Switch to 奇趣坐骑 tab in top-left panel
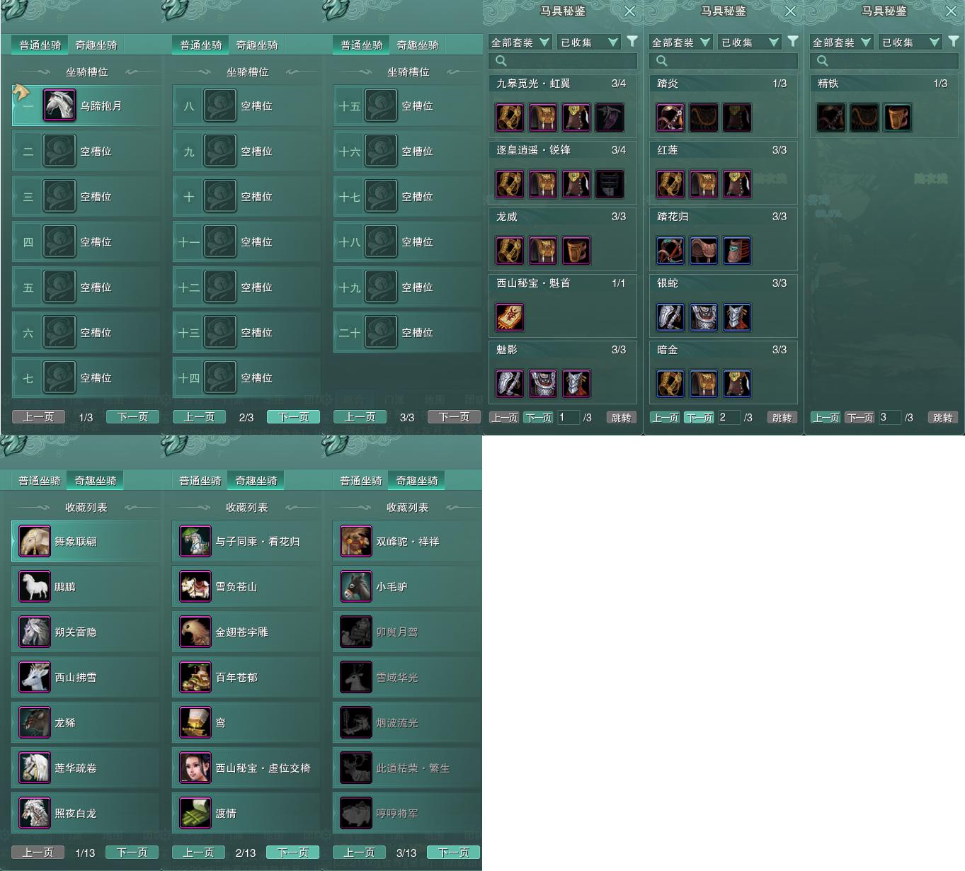This screenshot has width=965, height=871. pyautogui.click(x=96, y=45)
